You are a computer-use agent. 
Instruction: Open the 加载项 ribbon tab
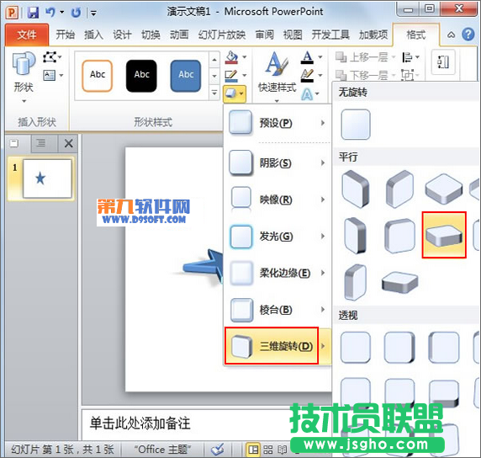pyautogui.click(x=373, y=35)
